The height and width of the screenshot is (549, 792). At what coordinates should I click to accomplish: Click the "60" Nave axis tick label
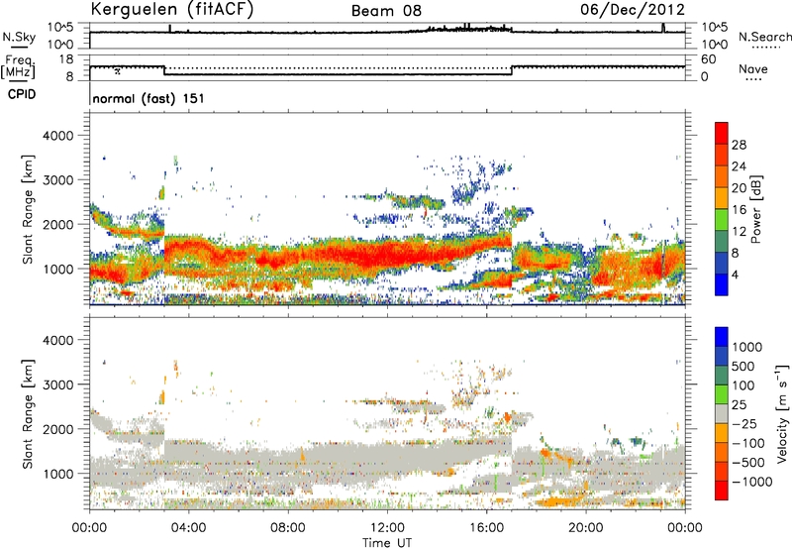[708, 59]
